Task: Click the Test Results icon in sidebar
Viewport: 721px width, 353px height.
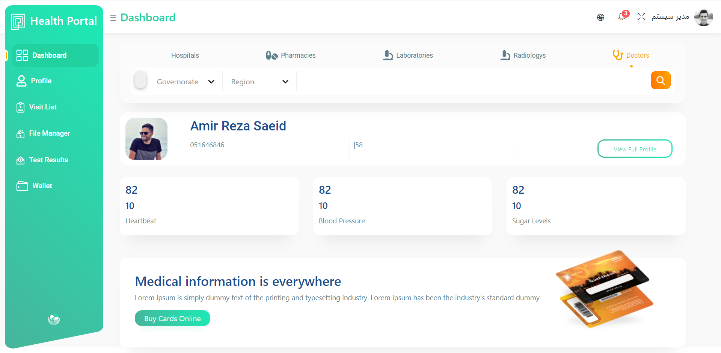Action: pos(21,160)
